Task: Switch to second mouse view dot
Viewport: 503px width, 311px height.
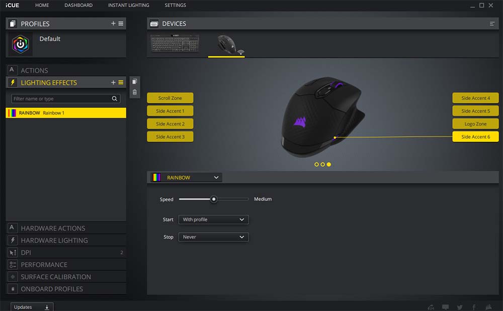Action: [323, 164]
